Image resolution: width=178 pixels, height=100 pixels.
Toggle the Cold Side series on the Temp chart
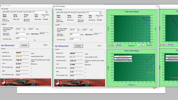[119, 45]
